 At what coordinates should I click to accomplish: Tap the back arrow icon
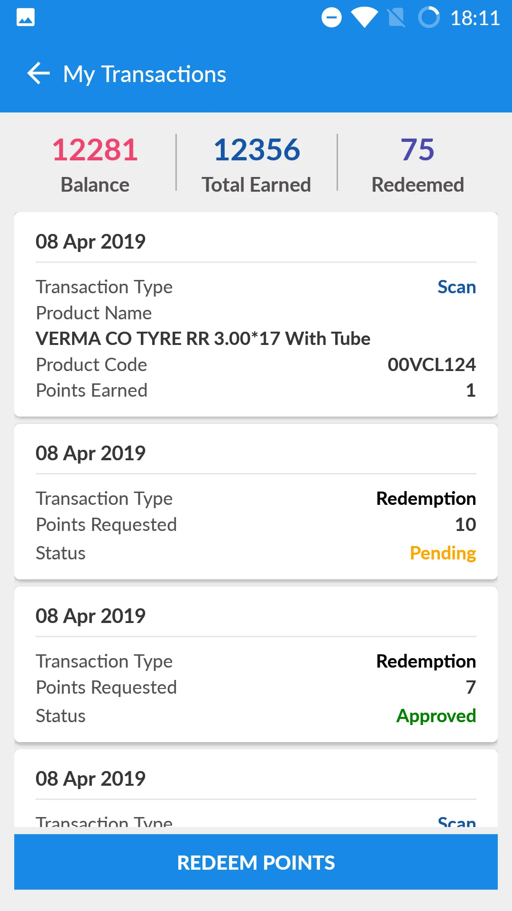point(38,74)
